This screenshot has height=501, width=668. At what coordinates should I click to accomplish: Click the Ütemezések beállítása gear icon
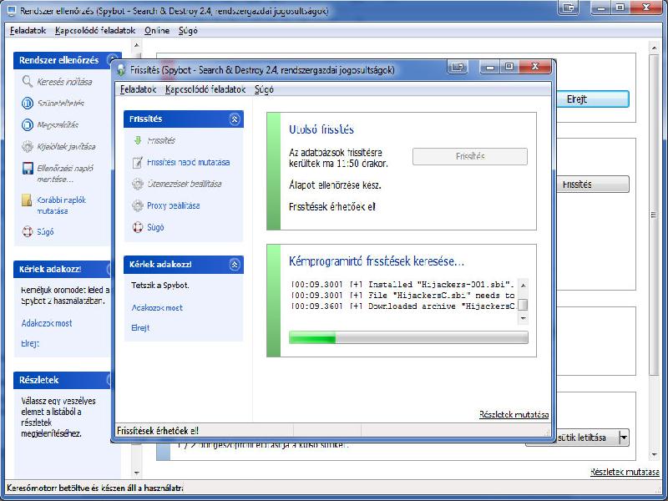point(138,184)
